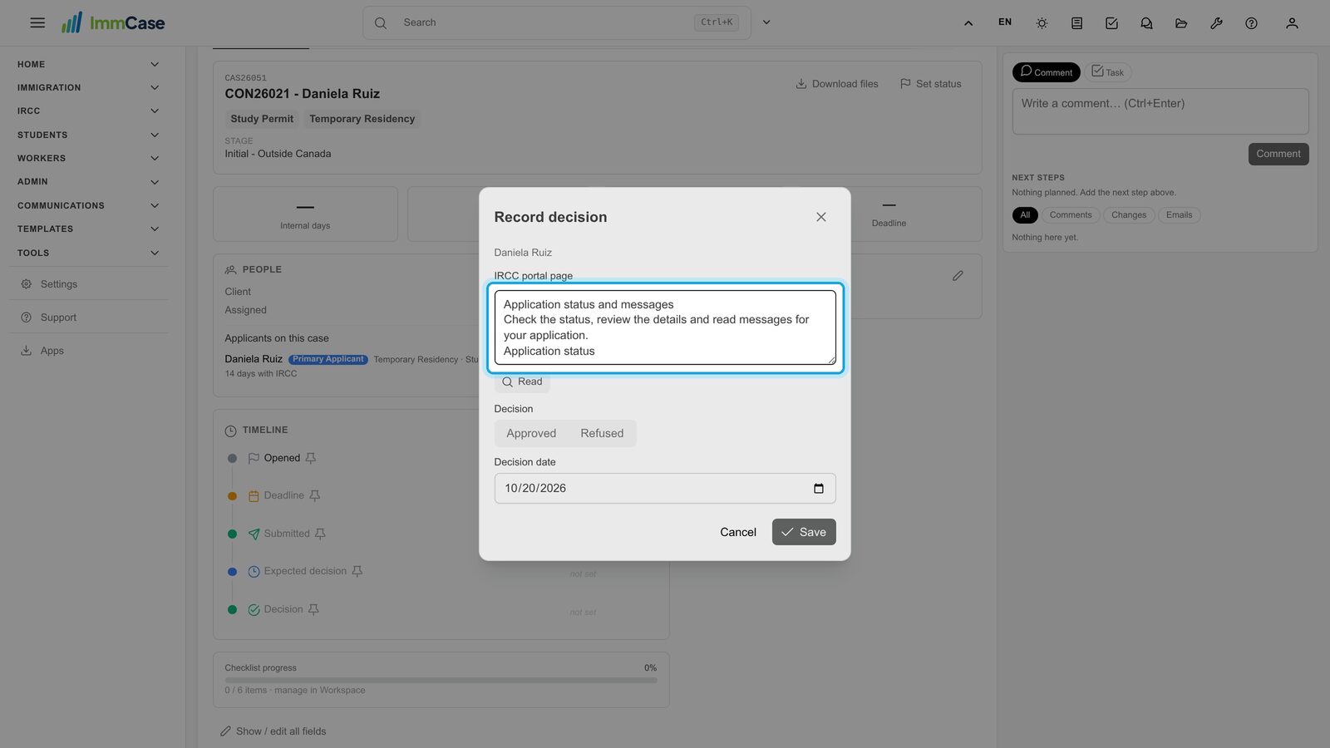Filter activity by Emails
1330x748 pixels.
pos(1179,215)
